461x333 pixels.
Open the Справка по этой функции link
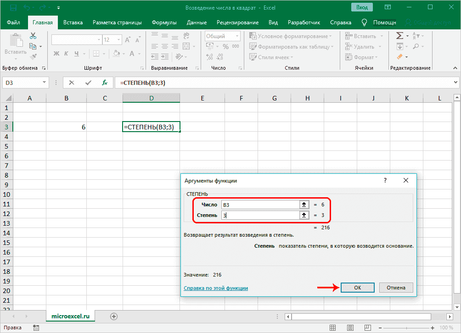click(216, 288)
